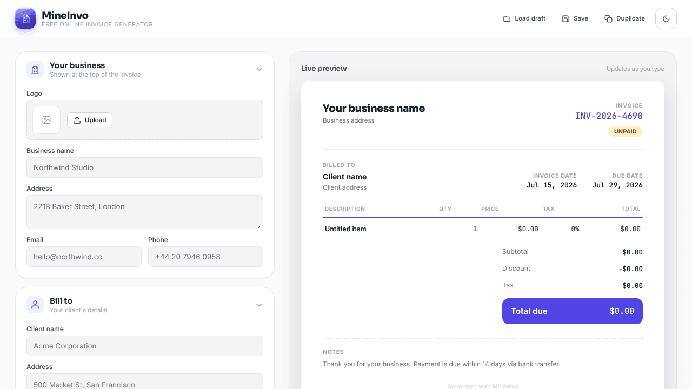The height and width of the screenshot is (389, 692).
Task: Click the Save disk icon
Action: pos(565,18)
